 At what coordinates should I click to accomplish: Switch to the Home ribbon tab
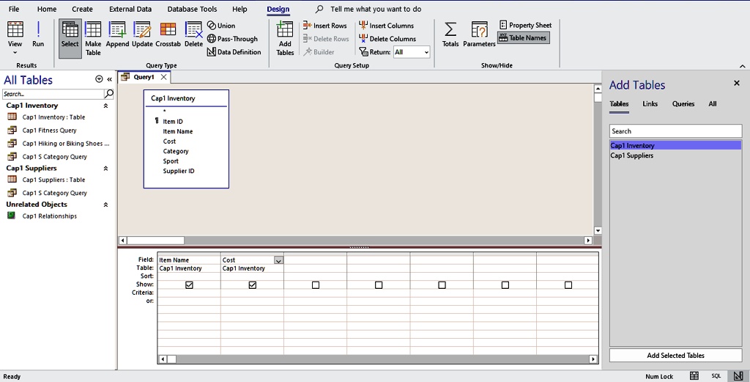click(x=46, y=9)
